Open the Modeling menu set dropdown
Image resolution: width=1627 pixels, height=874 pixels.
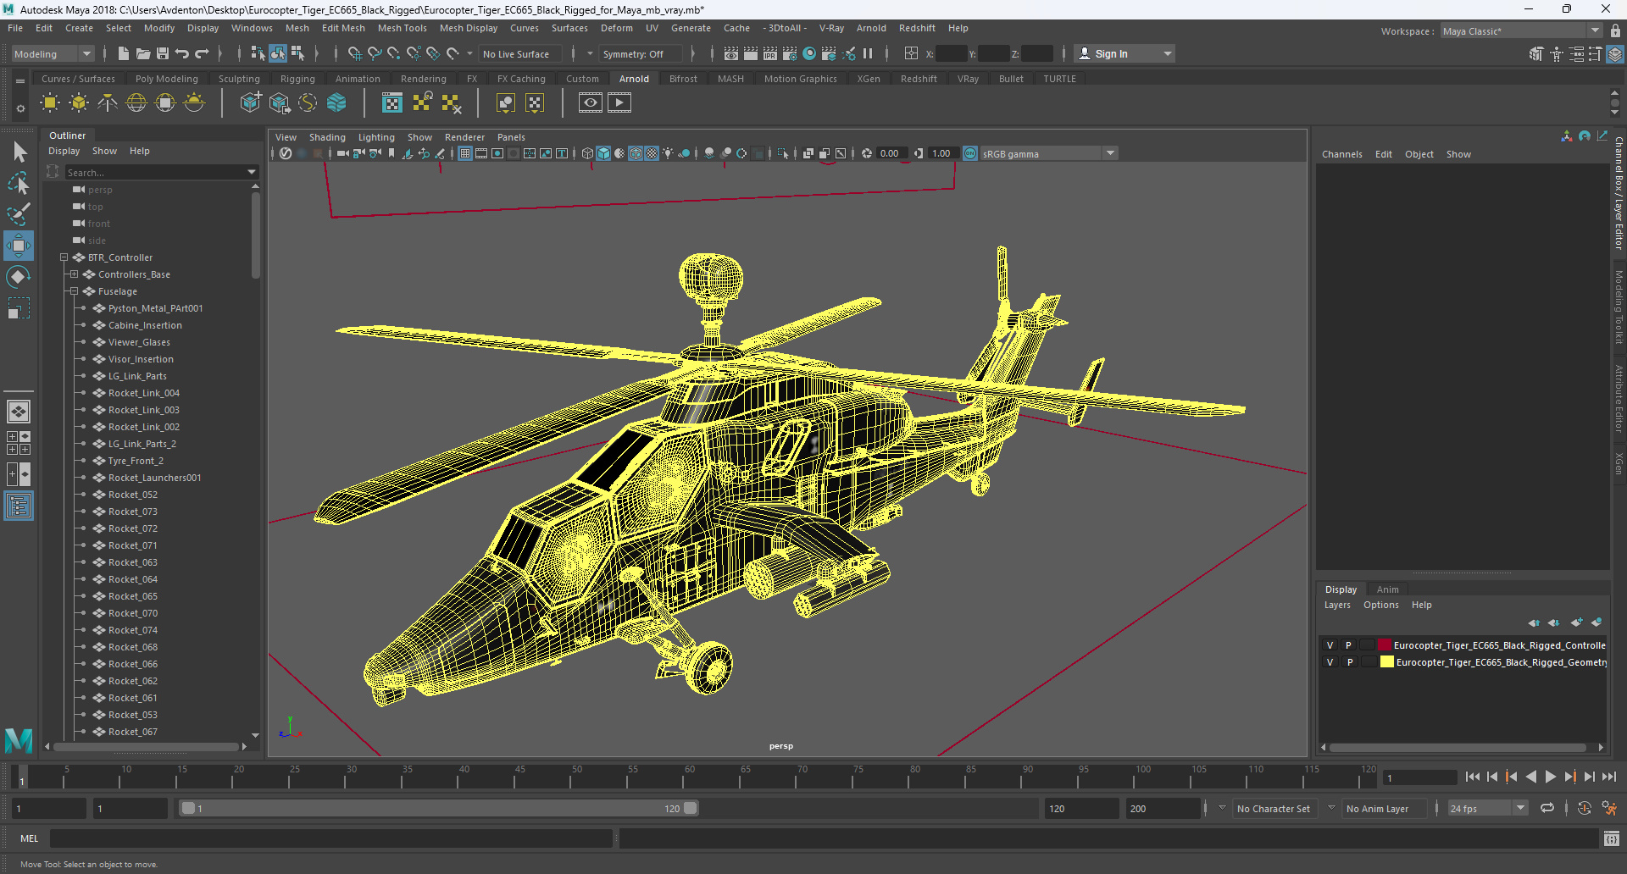[53, 53]
